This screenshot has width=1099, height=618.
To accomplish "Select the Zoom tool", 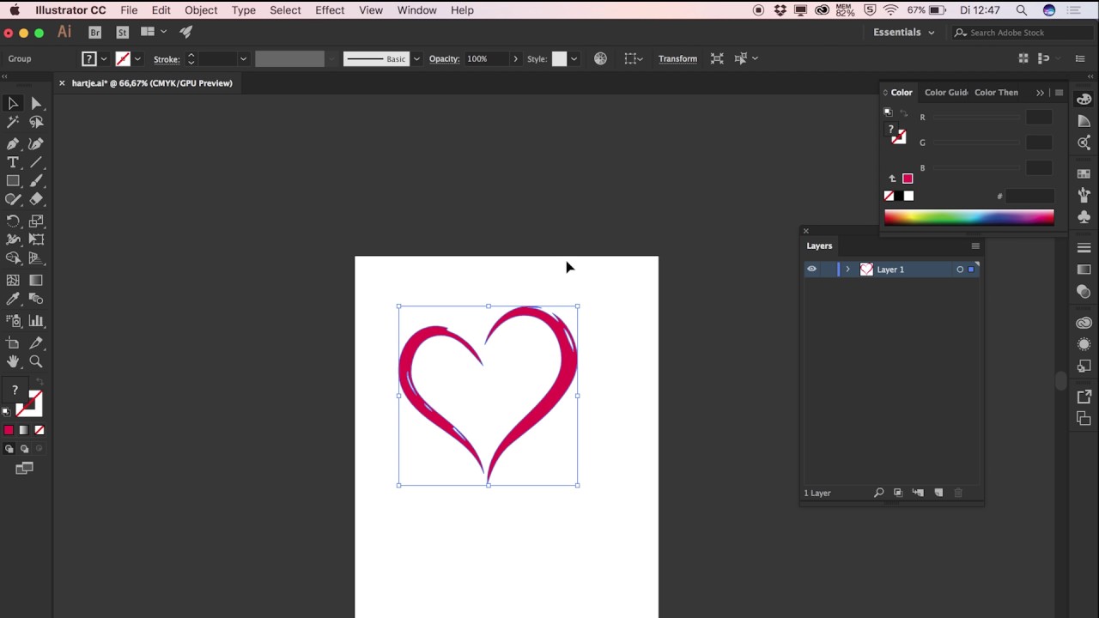I will click(x=36, y=361).
